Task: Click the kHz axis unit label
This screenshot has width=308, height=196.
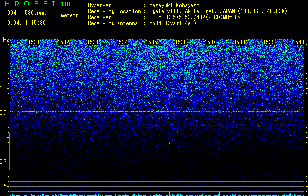Action: pos(4,40)
